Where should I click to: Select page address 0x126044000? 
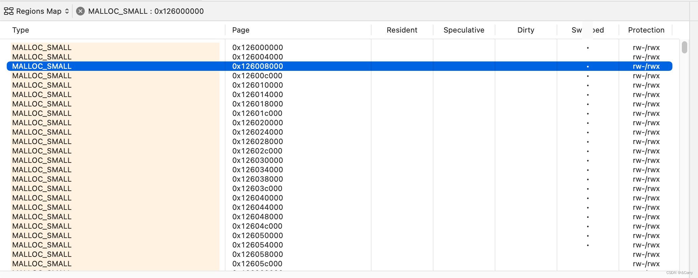point(257,207)
